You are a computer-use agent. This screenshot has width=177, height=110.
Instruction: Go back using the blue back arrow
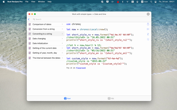pos(29,19)
